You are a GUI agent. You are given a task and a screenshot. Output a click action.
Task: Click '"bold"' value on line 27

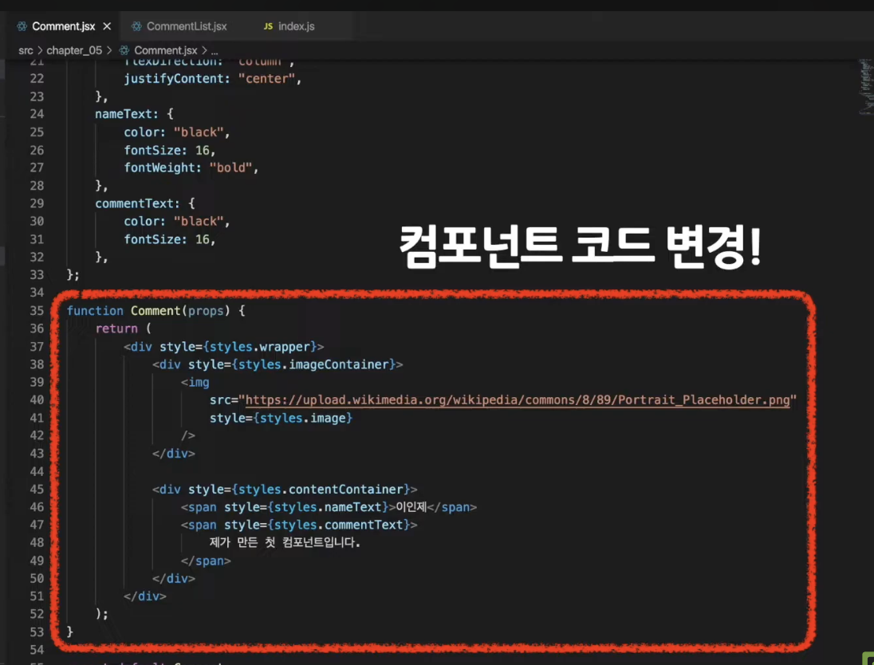click(230, 167)
